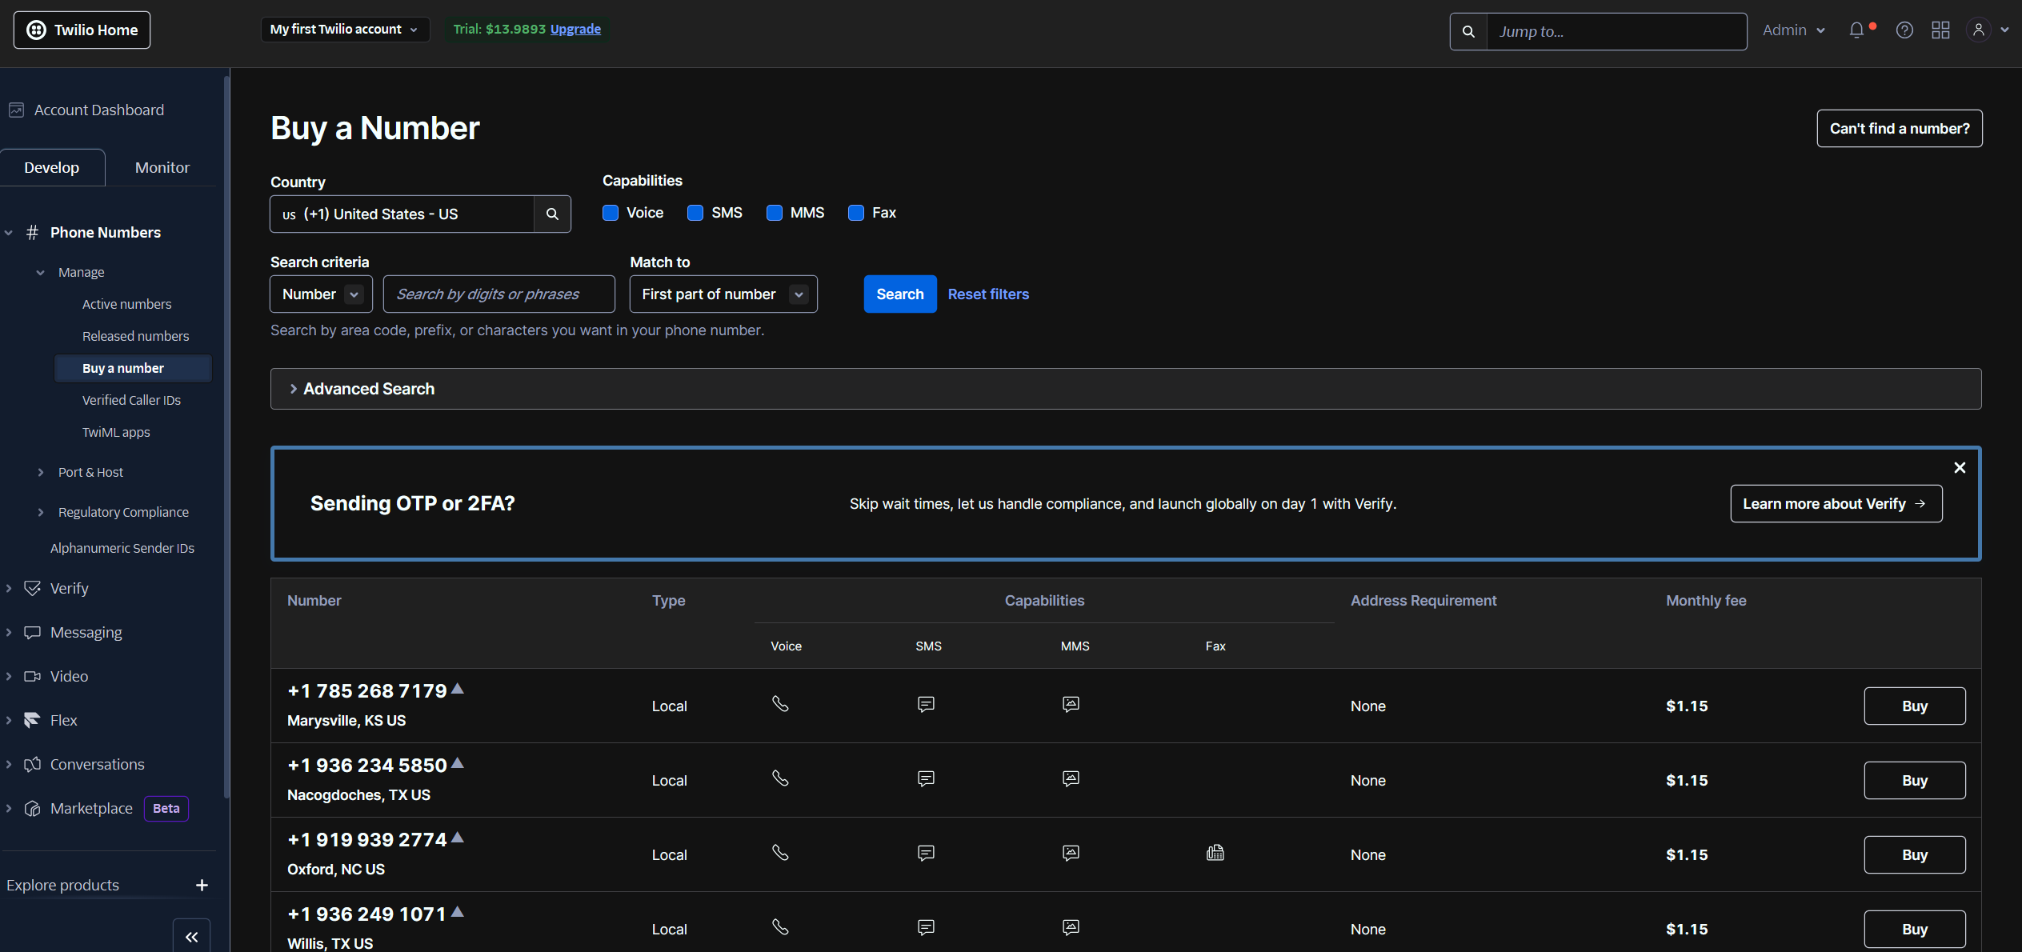Uncheck the Fax capability checkbox

tap(856, 213)
